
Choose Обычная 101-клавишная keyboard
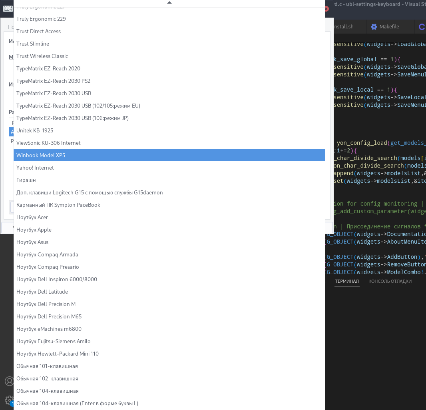click(169, 366)
